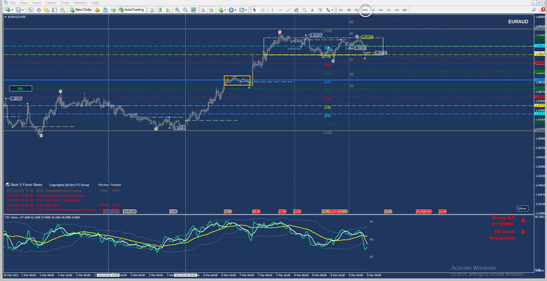Toggle the Market Watch window icon

pos(31,10)
